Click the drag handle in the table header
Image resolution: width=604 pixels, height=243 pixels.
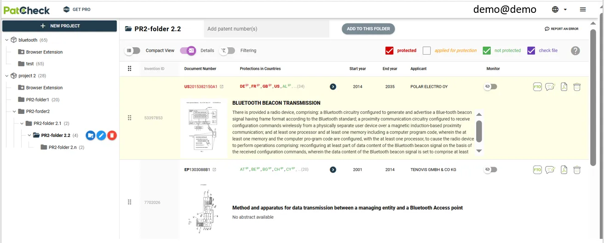129,68
